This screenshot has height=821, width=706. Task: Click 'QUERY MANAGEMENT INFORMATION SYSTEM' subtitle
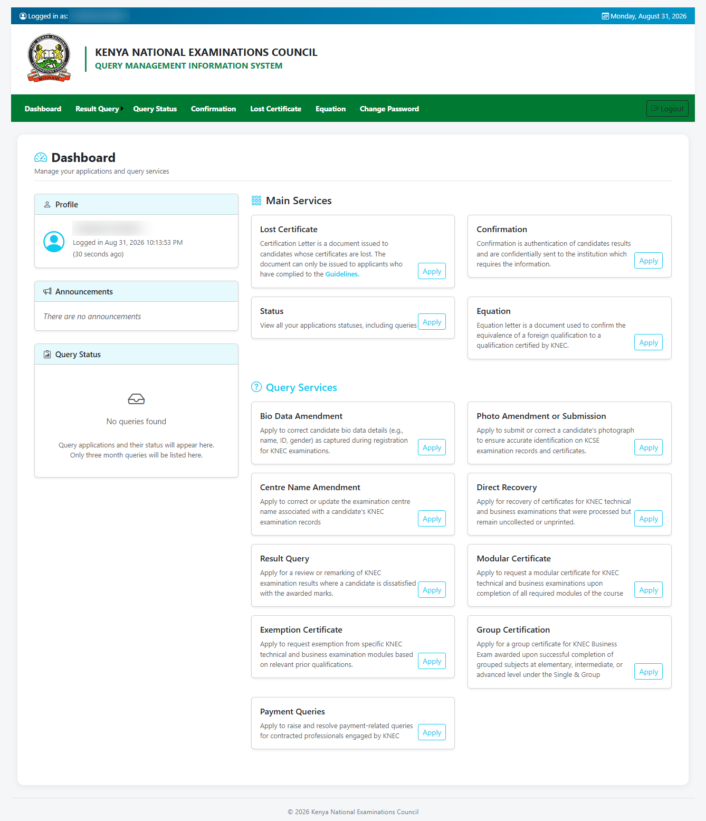pos(189,66)
